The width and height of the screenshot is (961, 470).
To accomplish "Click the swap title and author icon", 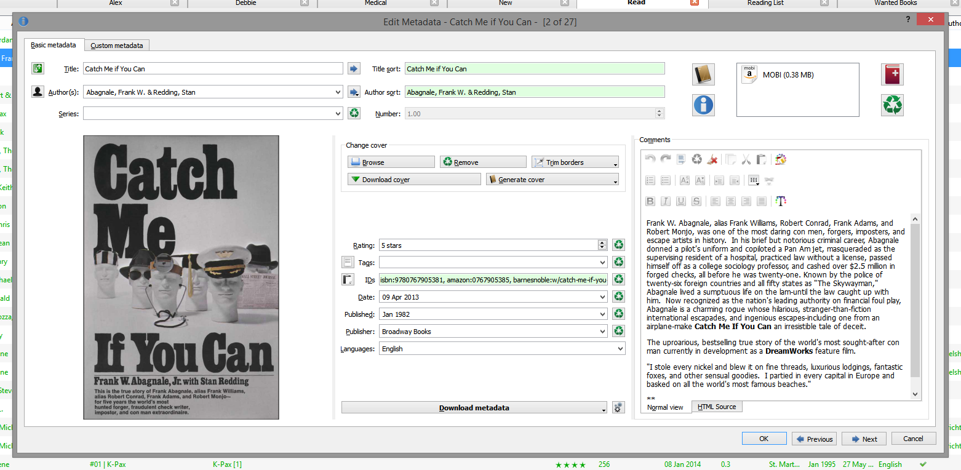I will 38,68.
